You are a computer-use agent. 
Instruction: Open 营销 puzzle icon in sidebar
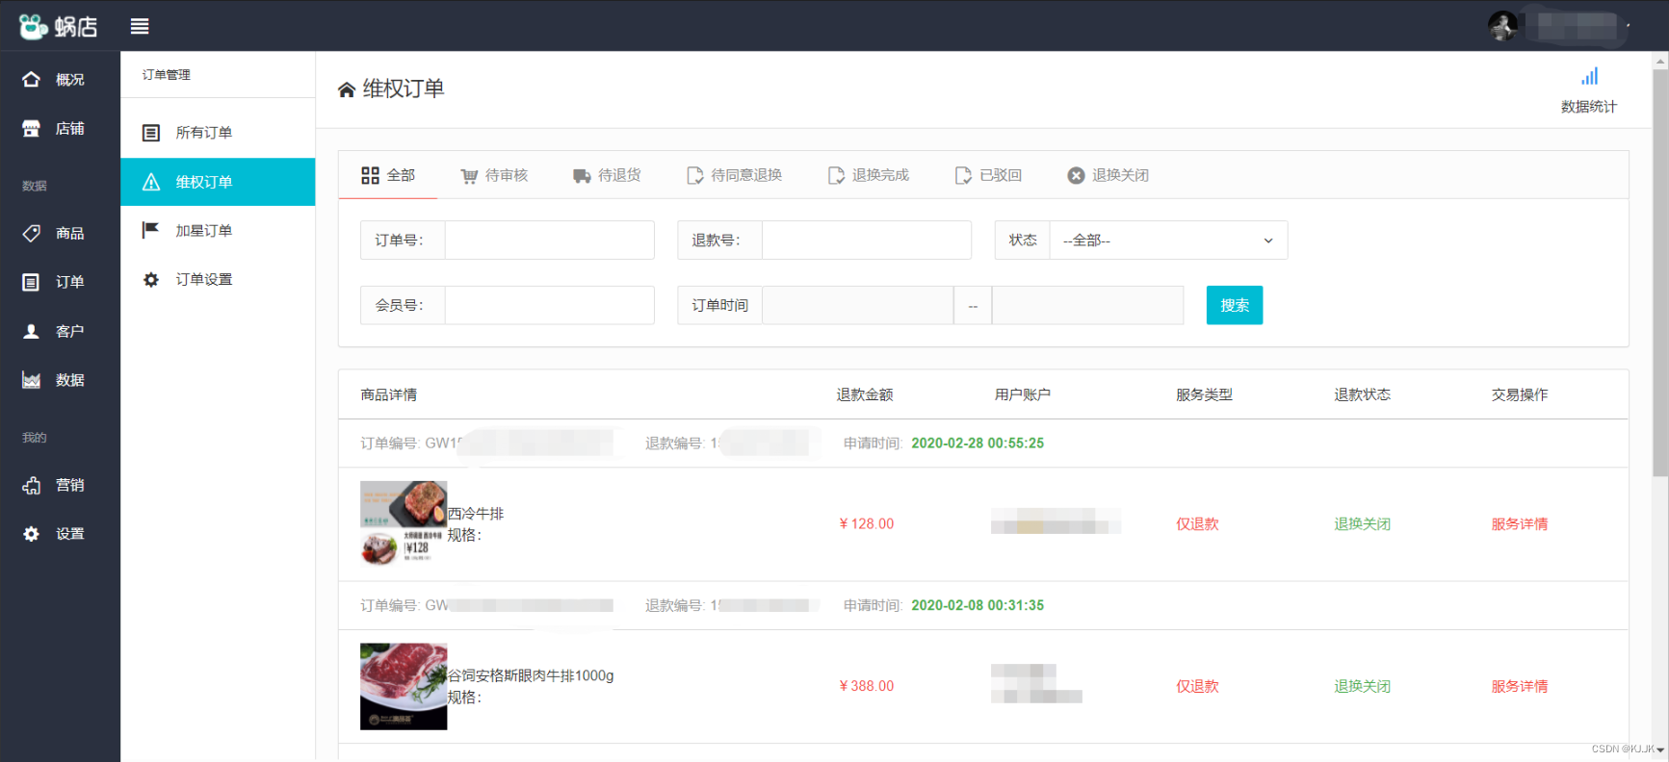(32, 485)
